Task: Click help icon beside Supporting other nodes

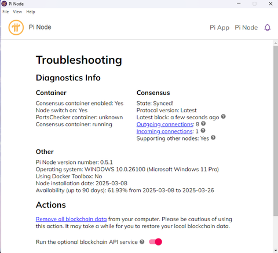Action: coord(213,138)
